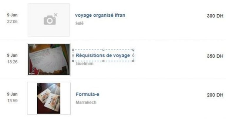
Task: Click the 300 DH price
Action: (x=215, y=16)
